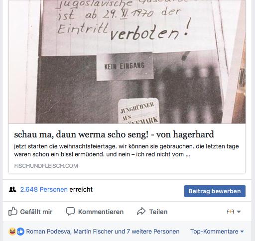Open the post-as profile selector dropdown
The height and width of the screenshot is (241, 255).
(x=234, y=212)
